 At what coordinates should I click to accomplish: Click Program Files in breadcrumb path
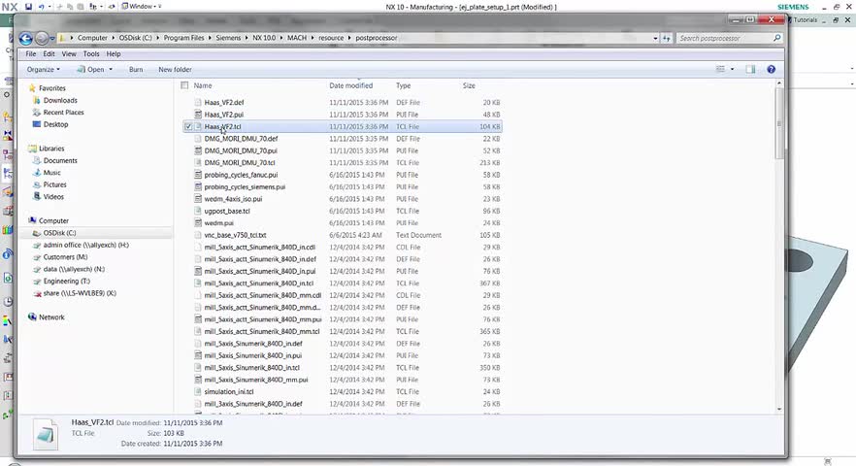click(x=183, y=38)
